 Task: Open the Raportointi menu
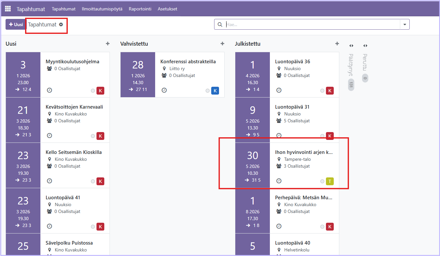(x=140, y=9)
